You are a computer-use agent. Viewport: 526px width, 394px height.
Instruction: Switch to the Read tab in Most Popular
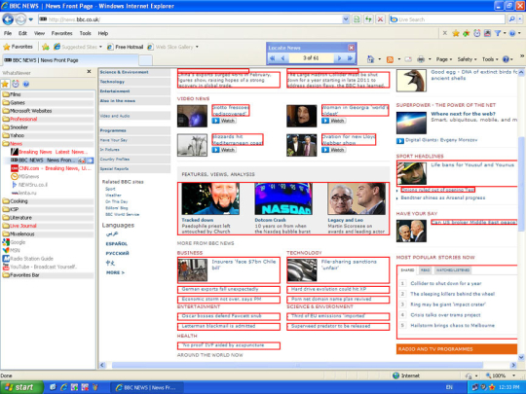pos(425,270)
